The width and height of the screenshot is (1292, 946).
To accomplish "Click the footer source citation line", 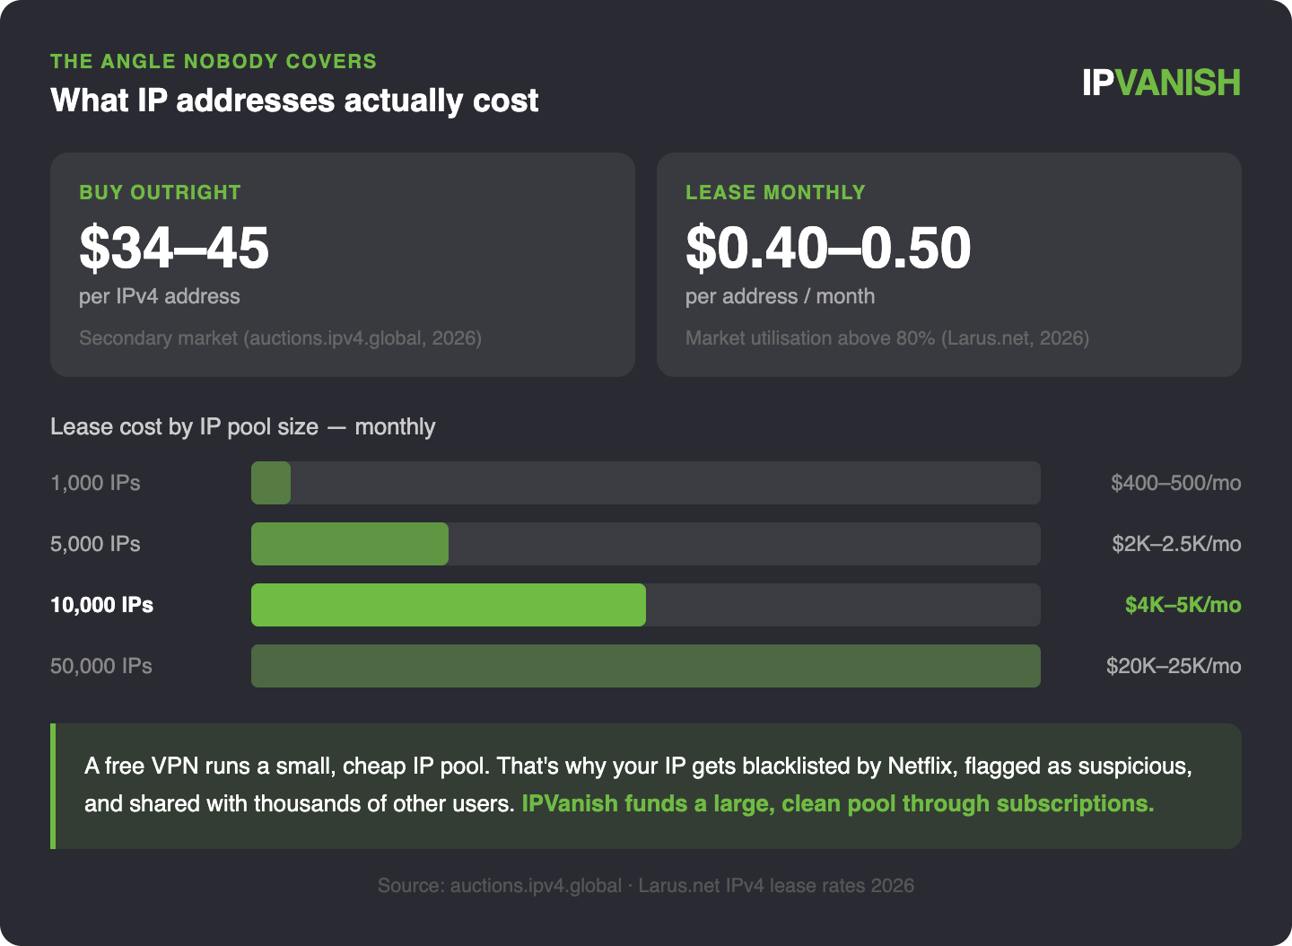I will pos(645,886).
